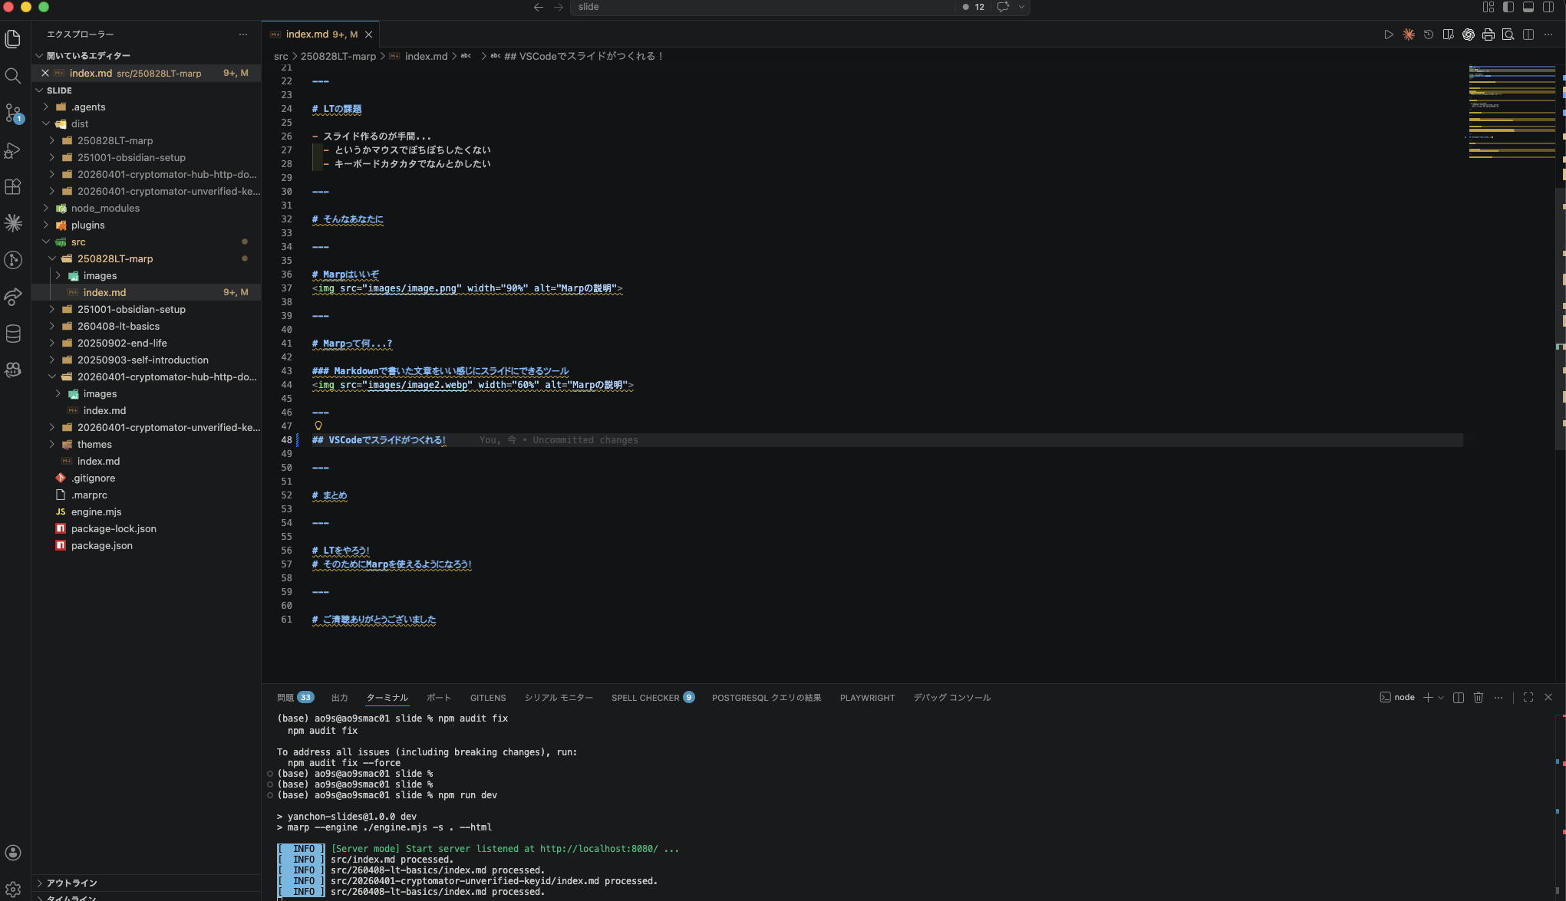Switch to the SPELL CHECKER panel tab
The image size is (1566, 901).
pos(646,698)
